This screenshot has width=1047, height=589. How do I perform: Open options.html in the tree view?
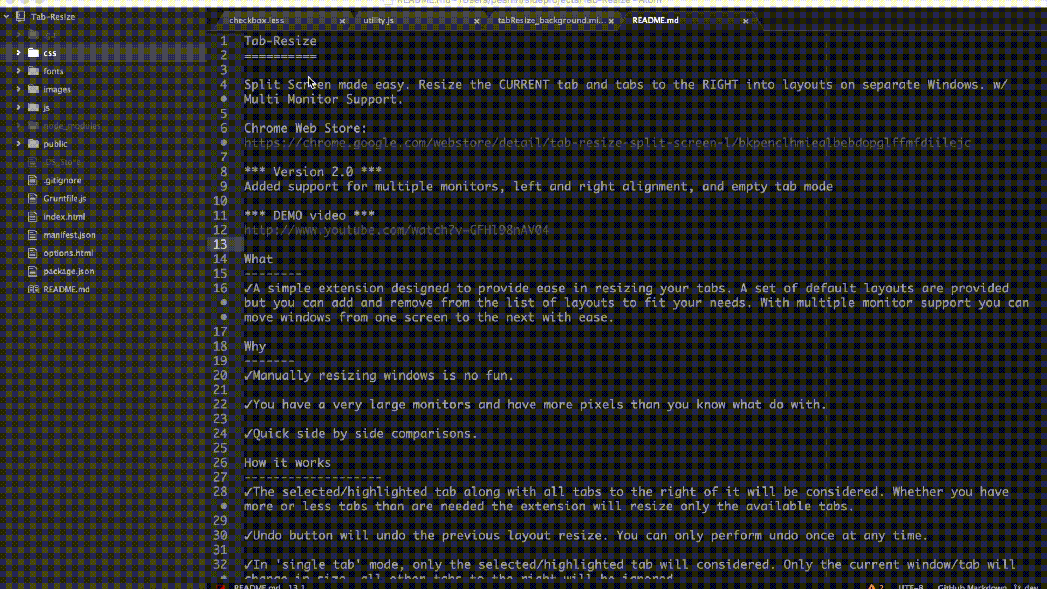coord(68,253)
